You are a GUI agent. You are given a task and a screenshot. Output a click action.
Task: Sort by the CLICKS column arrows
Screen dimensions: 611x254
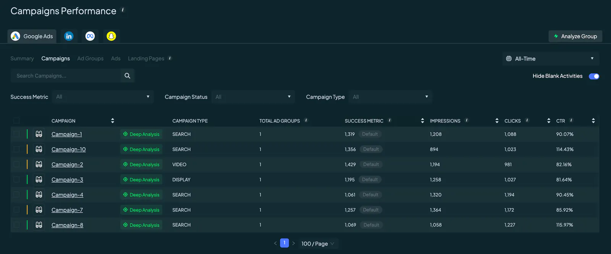pos(549,121)
